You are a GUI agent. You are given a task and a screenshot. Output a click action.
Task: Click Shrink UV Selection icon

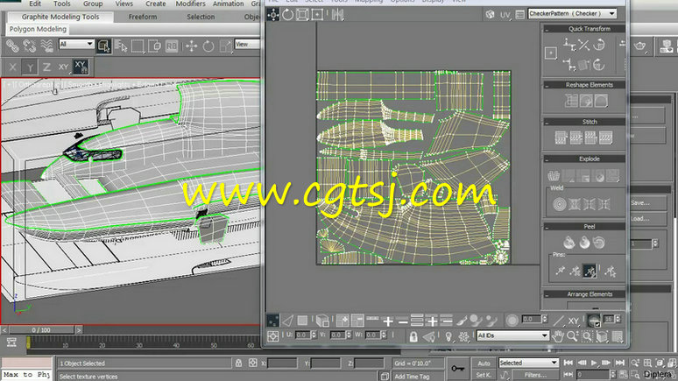pyautogui.click(x=357, y=321)
